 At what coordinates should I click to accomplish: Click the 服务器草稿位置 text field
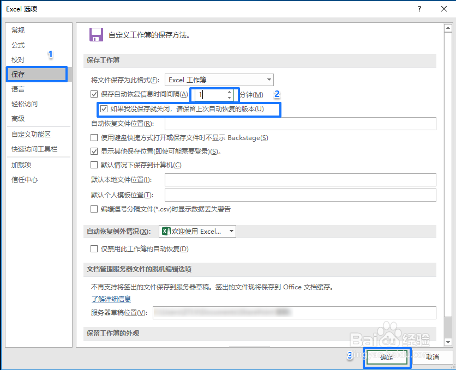click(x=295, y=313)
